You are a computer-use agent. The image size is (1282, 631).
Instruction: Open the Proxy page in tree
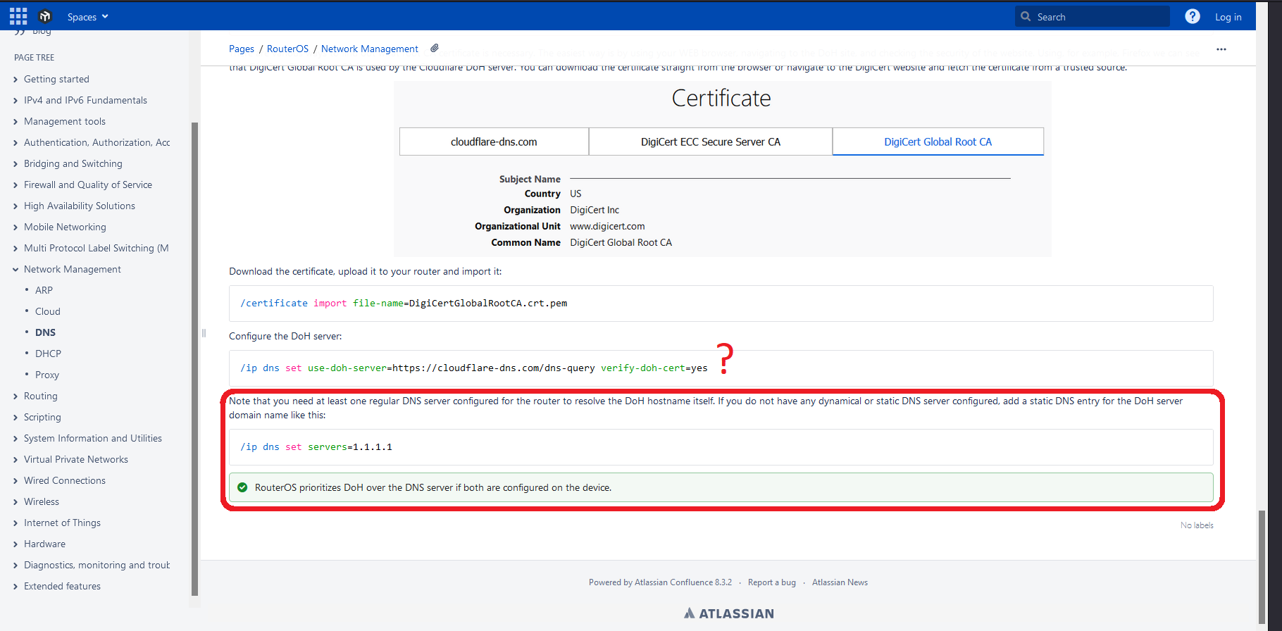[47, 375]
